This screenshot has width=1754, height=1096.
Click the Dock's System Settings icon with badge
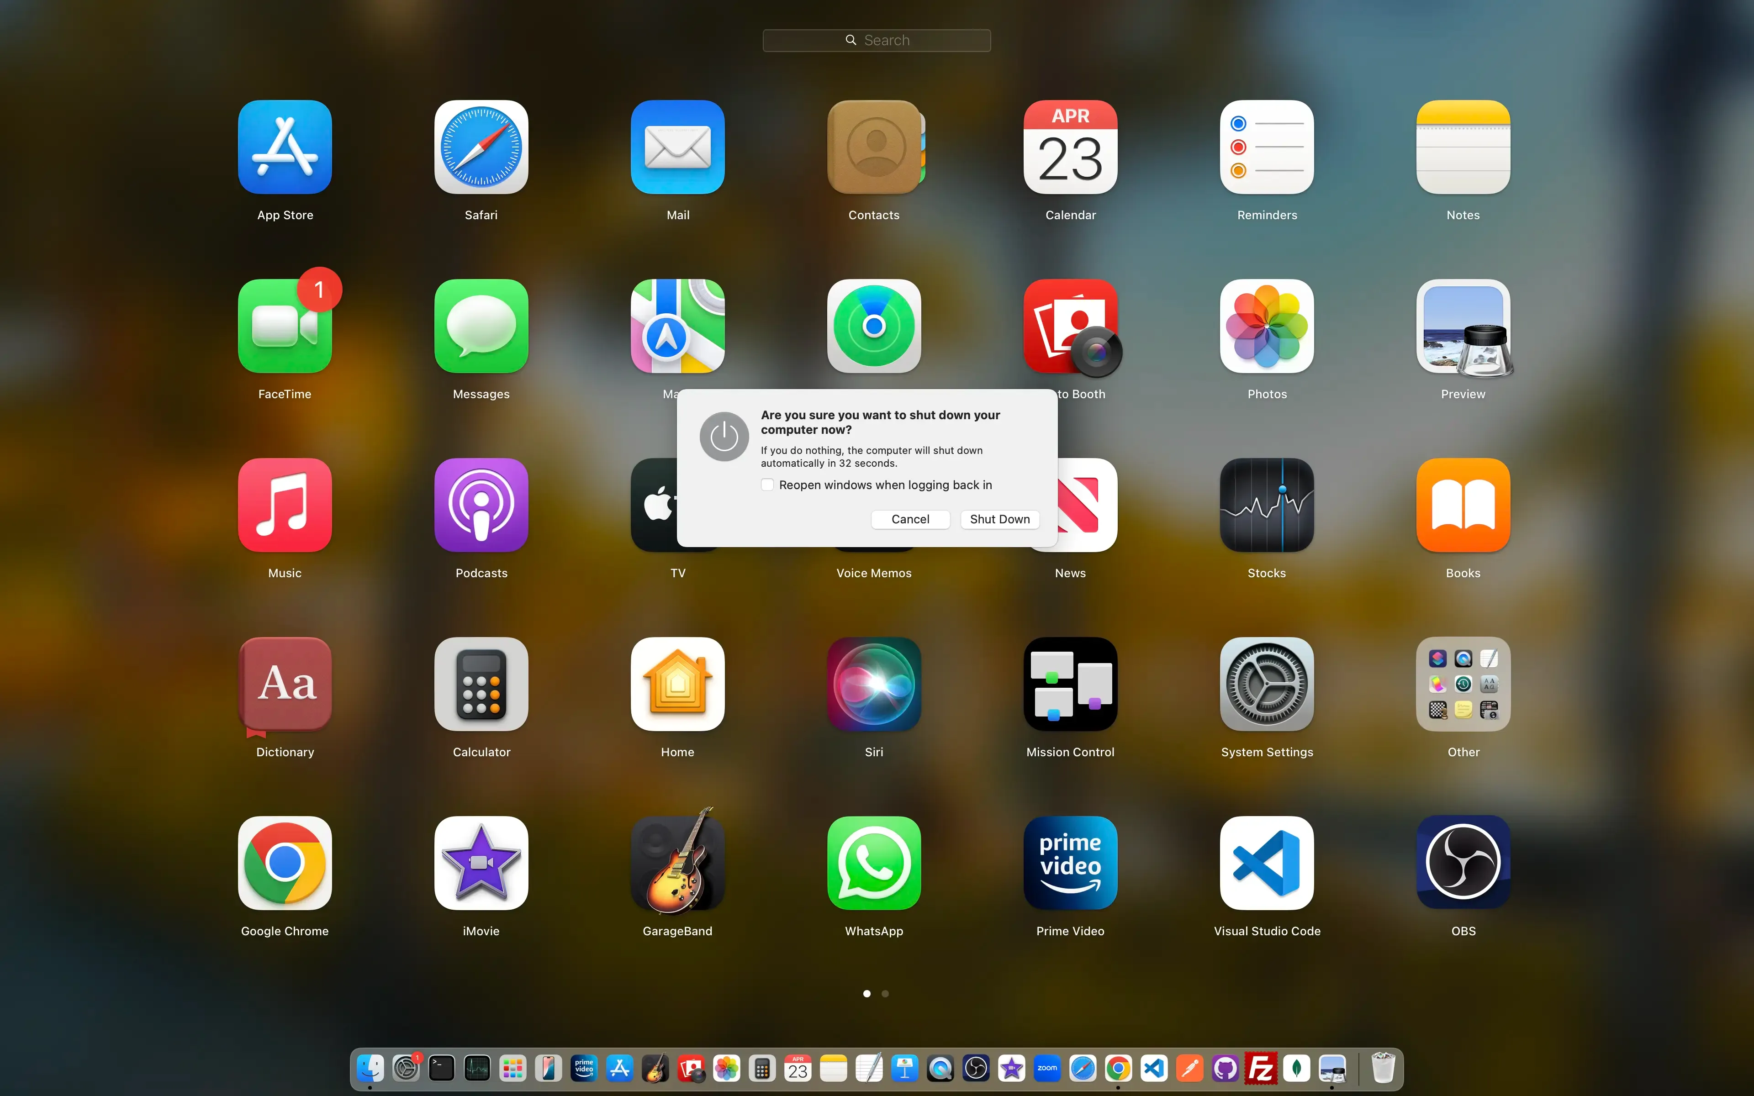(x=406, y=1069)
